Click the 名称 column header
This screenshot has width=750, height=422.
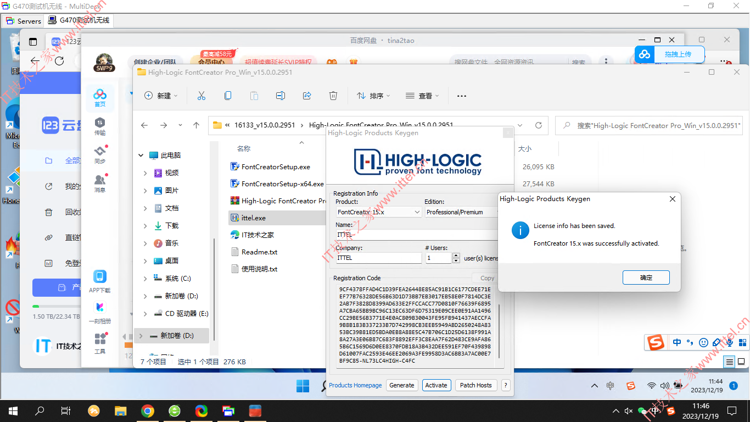[x=244, y=149]
